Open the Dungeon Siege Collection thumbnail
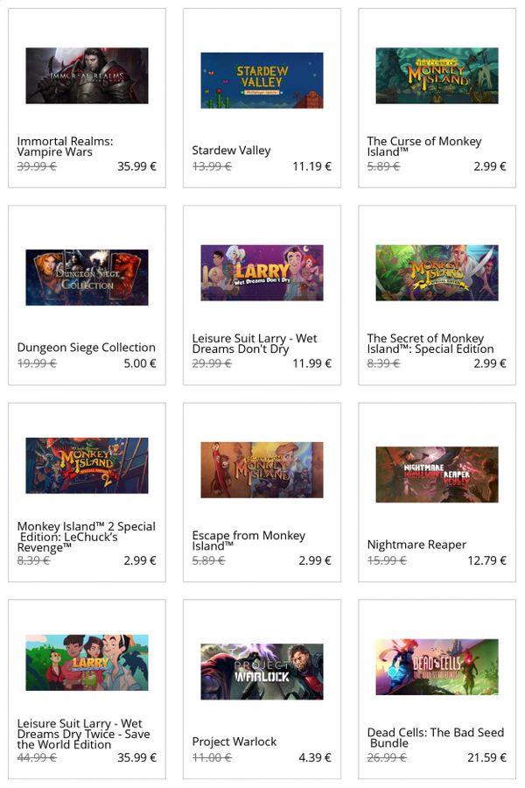This screenshot has width=525, height=788. (x=87, y=278)
